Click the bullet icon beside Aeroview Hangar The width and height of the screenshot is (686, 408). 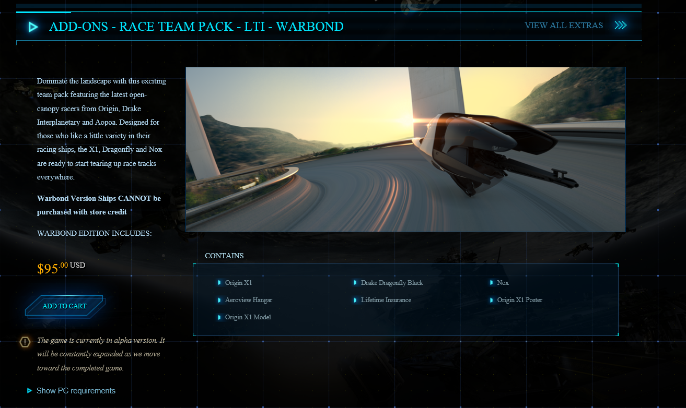[219, 300]
